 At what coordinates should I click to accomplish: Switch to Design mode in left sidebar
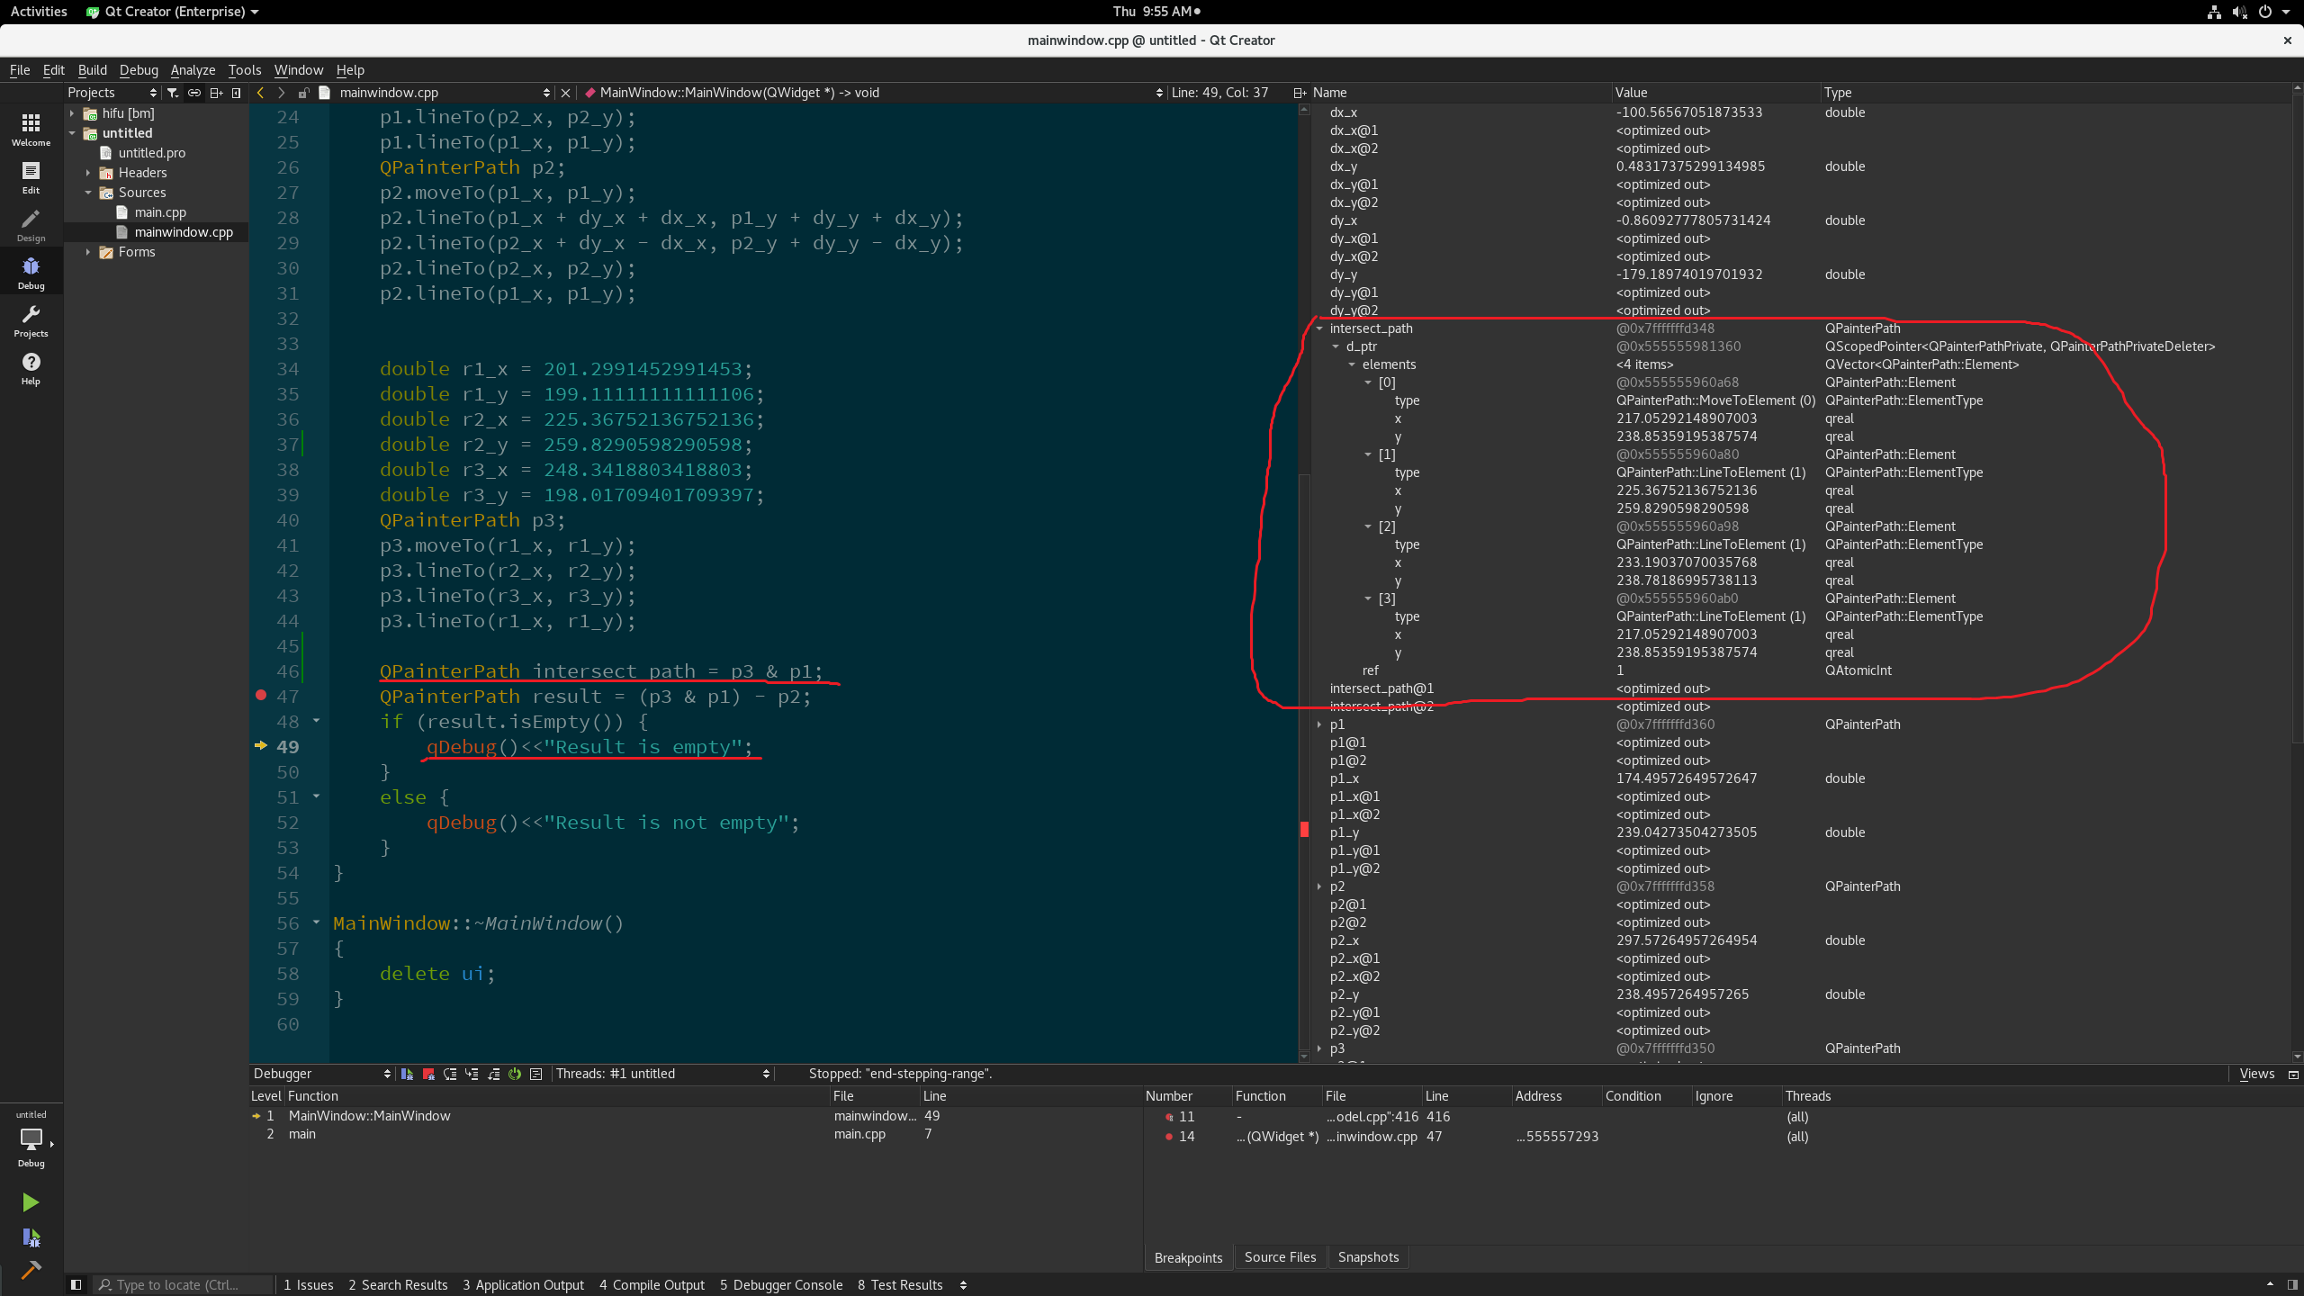31,226
